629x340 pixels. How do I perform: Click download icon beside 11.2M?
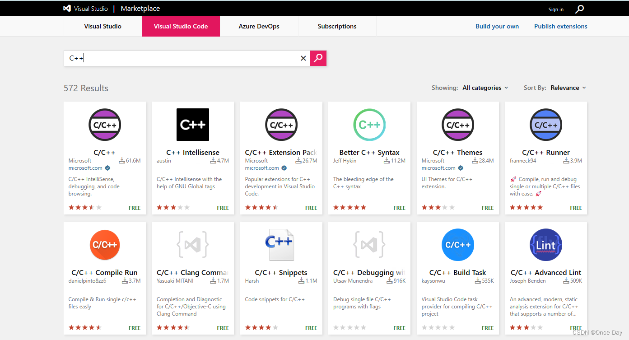click(387, 160)
